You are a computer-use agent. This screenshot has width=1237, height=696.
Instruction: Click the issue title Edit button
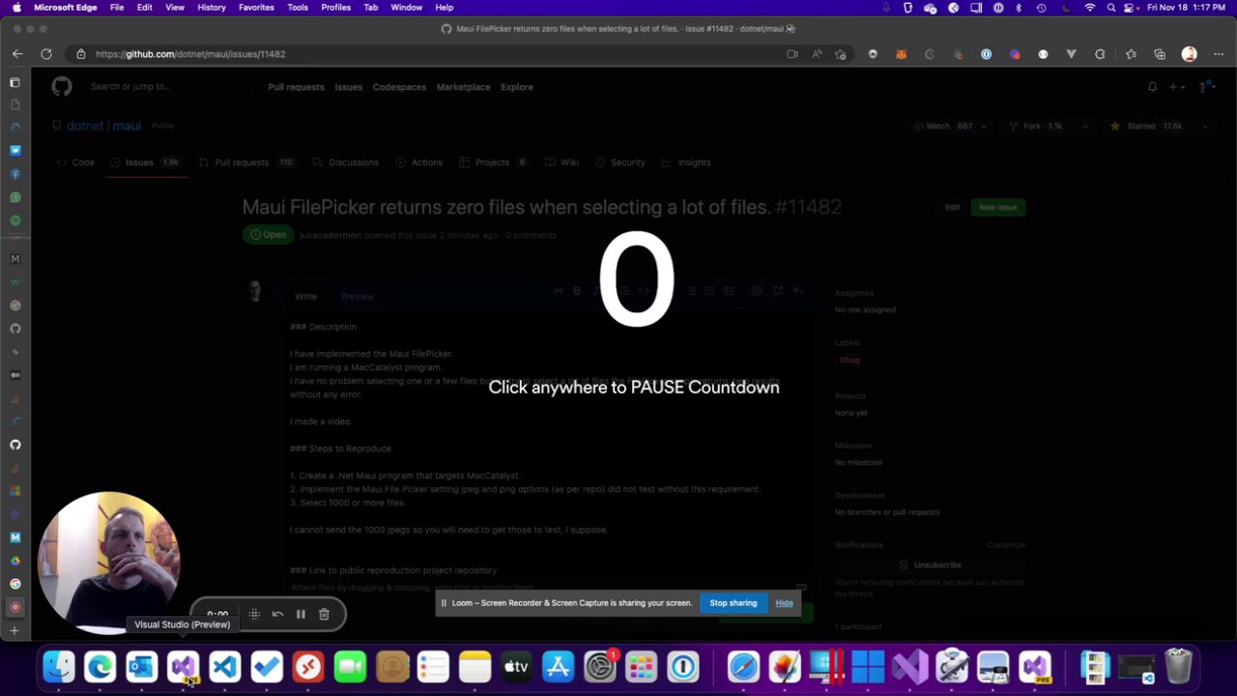952,207
